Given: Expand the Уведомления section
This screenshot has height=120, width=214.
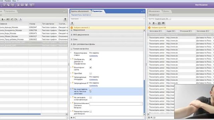Looking at the screenshot, I should 72,30.
